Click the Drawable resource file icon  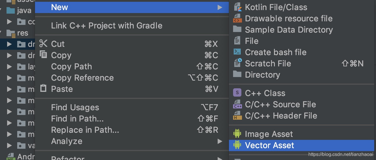237,18
